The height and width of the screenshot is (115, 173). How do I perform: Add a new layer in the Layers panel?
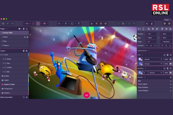(x=27, y=51)
